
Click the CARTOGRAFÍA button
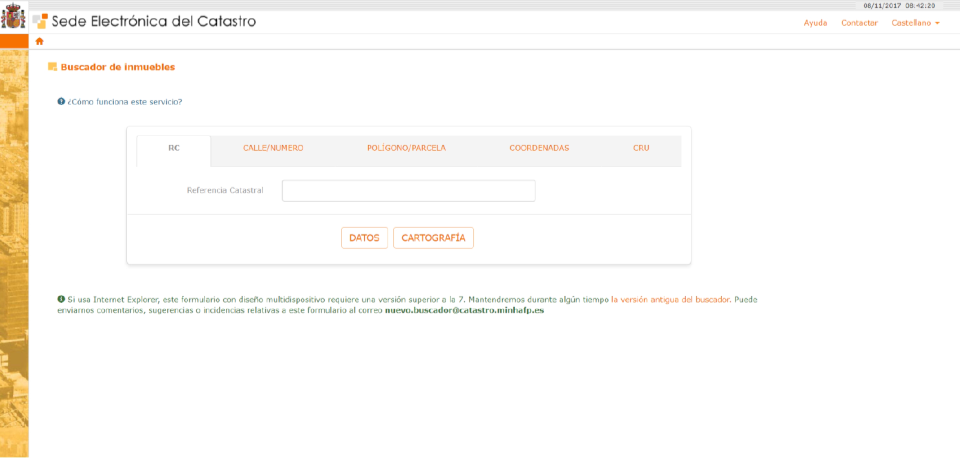433,238
